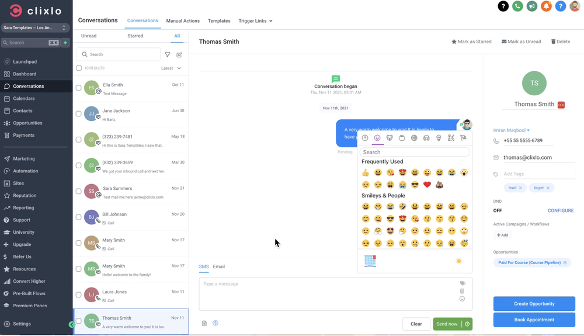This screenshot has width=584, height=336.
Task: Insert the thumbs up emoji
Action: point(366,172)
